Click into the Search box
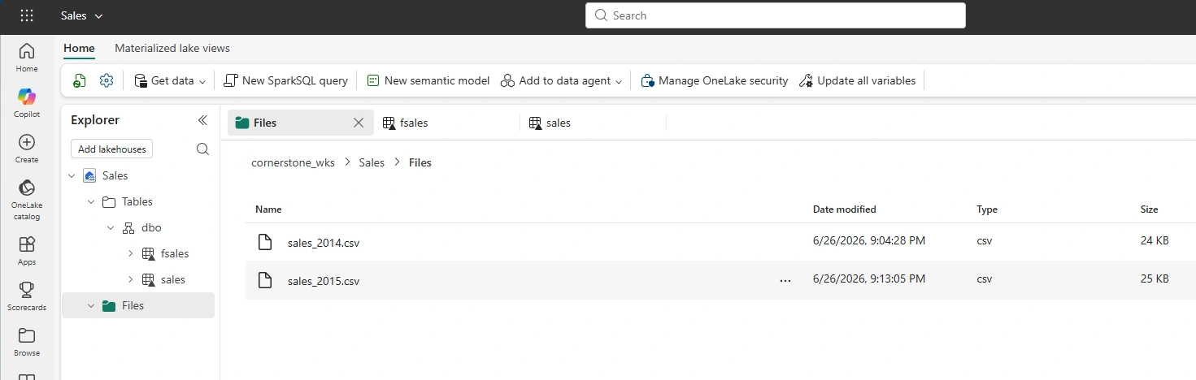The height and width of the screenshot is (380, 1196). pos(775,15)
